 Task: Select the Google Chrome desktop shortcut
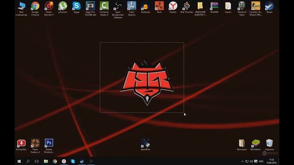tap(35, 9)
